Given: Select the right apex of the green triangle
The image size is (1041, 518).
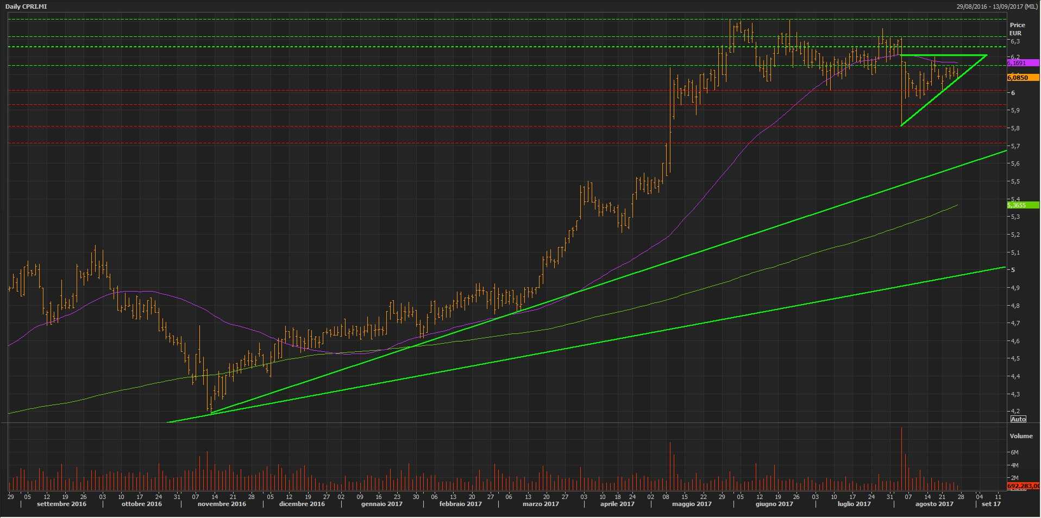Looking at the screenshot, I should point(986,55).
